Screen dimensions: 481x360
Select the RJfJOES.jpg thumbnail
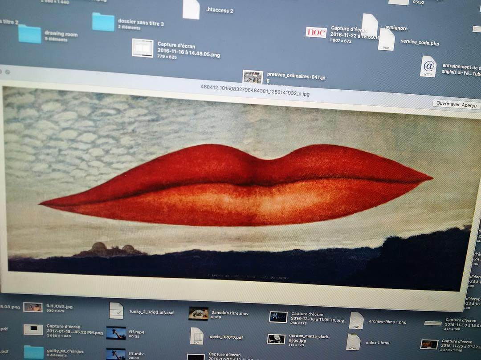click(33, 308)
